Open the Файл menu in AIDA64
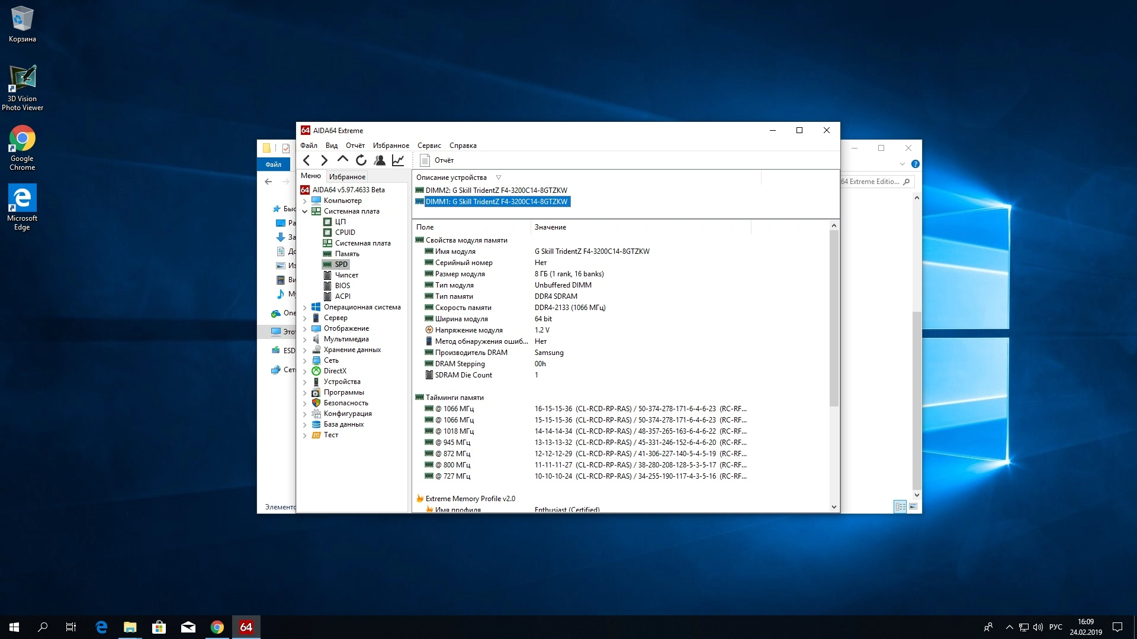This screenshot has width=1137, height=639. [309, 146]
